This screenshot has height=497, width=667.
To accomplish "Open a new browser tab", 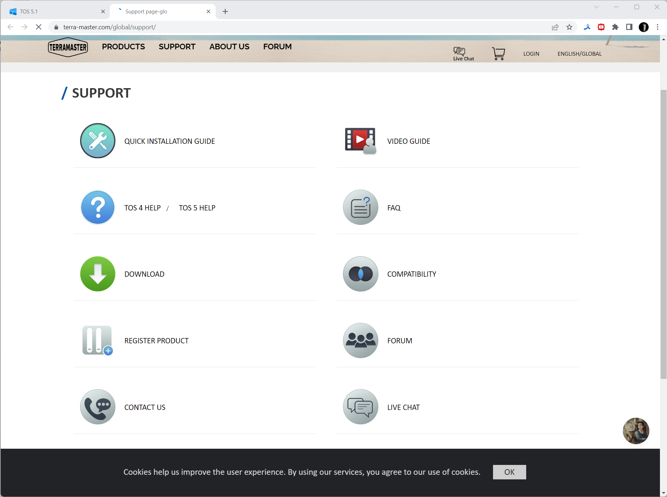I will (x=225, y=12).
